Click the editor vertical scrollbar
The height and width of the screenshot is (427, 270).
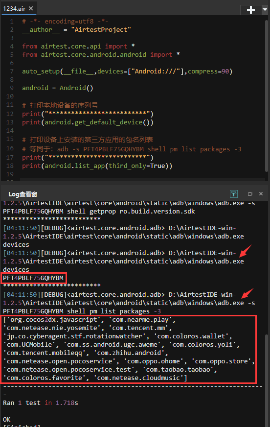267,95
